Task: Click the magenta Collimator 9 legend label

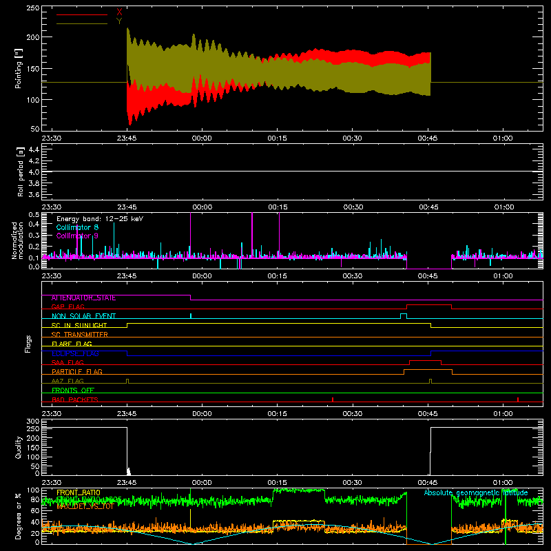Action: coord(77,236)
